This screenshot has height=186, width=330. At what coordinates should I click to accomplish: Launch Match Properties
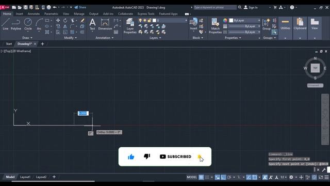pos(215,26)
